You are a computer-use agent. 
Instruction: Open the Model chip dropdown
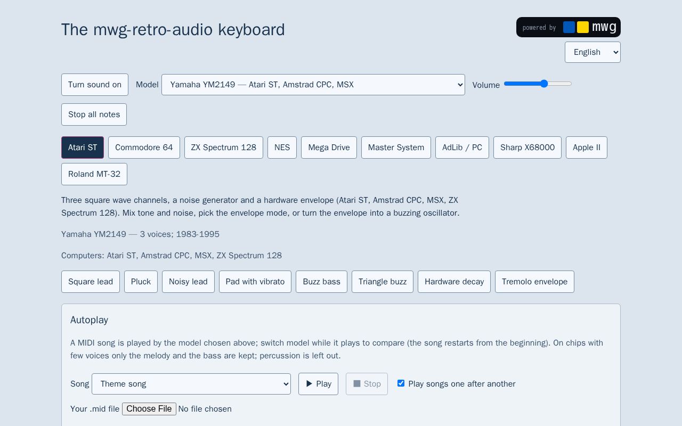(x=313, y=85)
